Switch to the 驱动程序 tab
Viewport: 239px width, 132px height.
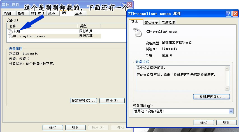151,22
